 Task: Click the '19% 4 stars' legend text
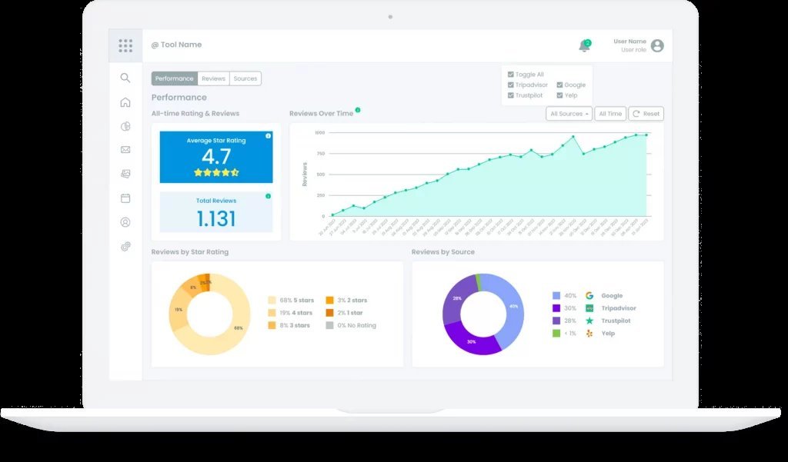(x=296, y=313)
